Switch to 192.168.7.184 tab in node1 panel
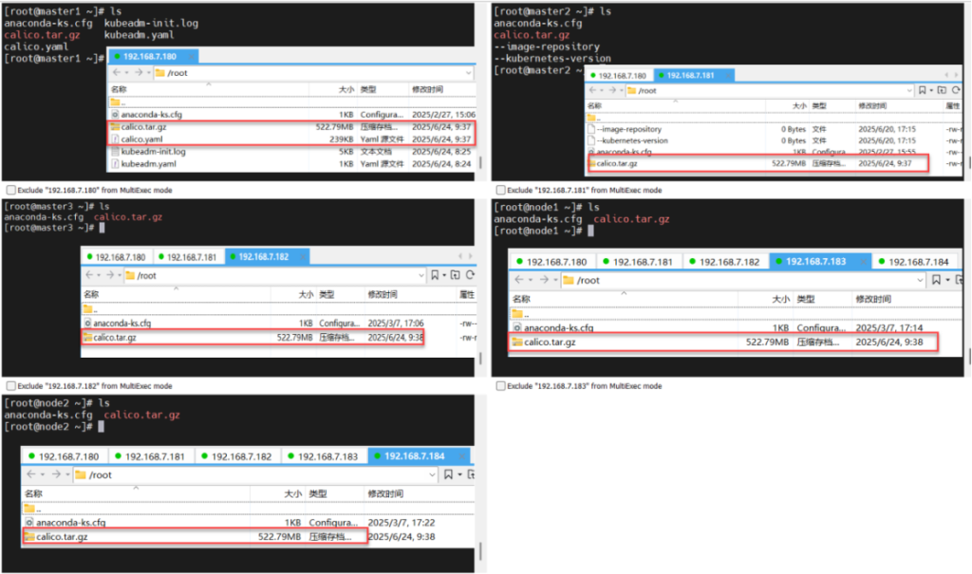The width and height of the screenshot is (972, 574). pos(913,261)
